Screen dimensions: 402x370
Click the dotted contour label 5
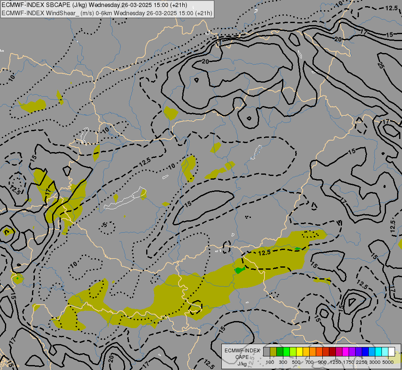coord(105,225)
